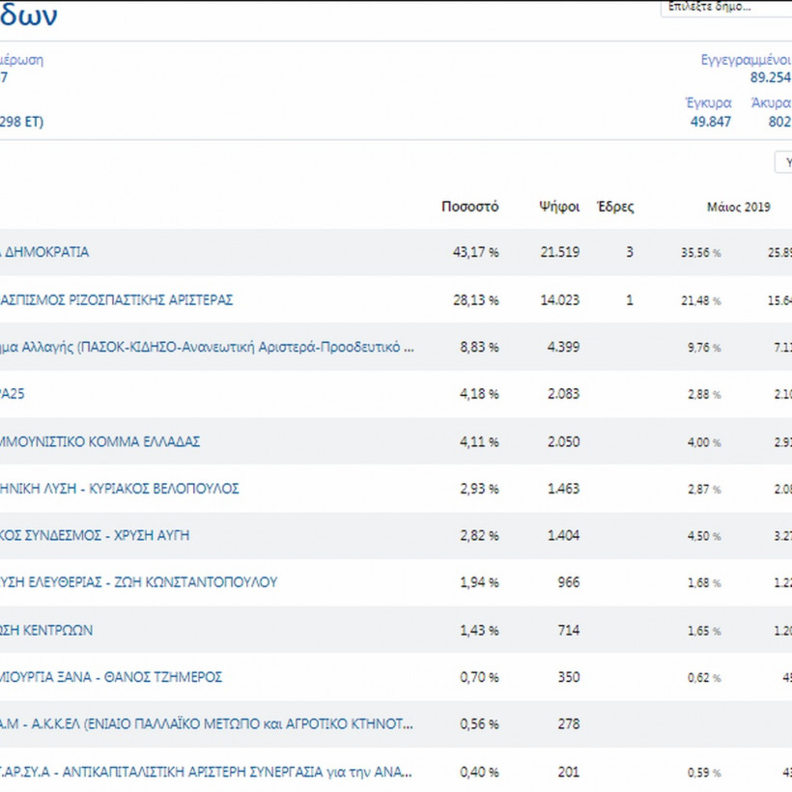Image resolution: width=792 pixels, height=792 pixels.
Task: Click the ΔΗΜΟΚΡΑΤΙΑ party name link
Action: [44, 252]
